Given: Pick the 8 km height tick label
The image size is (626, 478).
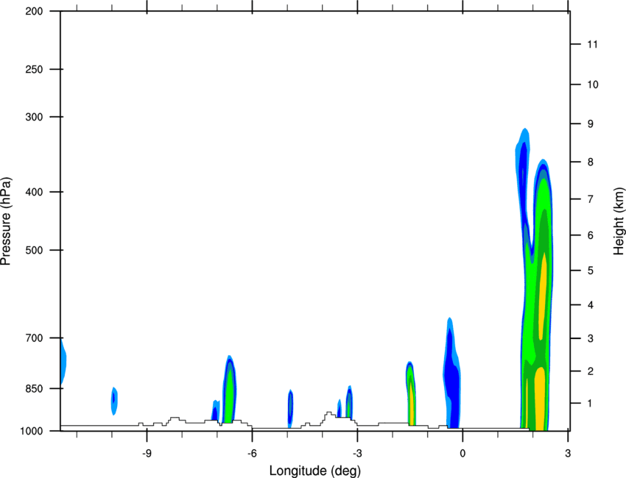Looking at the screenshot, I should 591,162.
